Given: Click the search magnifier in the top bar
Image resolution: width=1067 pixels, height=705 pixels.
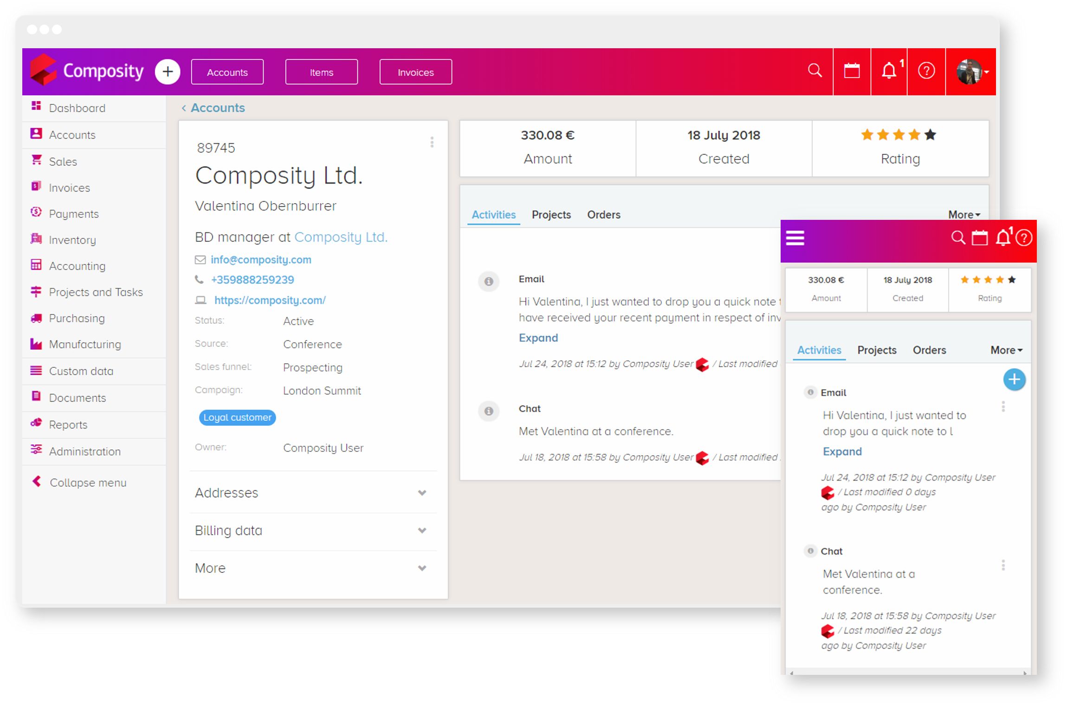Looking at the screenshot, I should [815, 71].
